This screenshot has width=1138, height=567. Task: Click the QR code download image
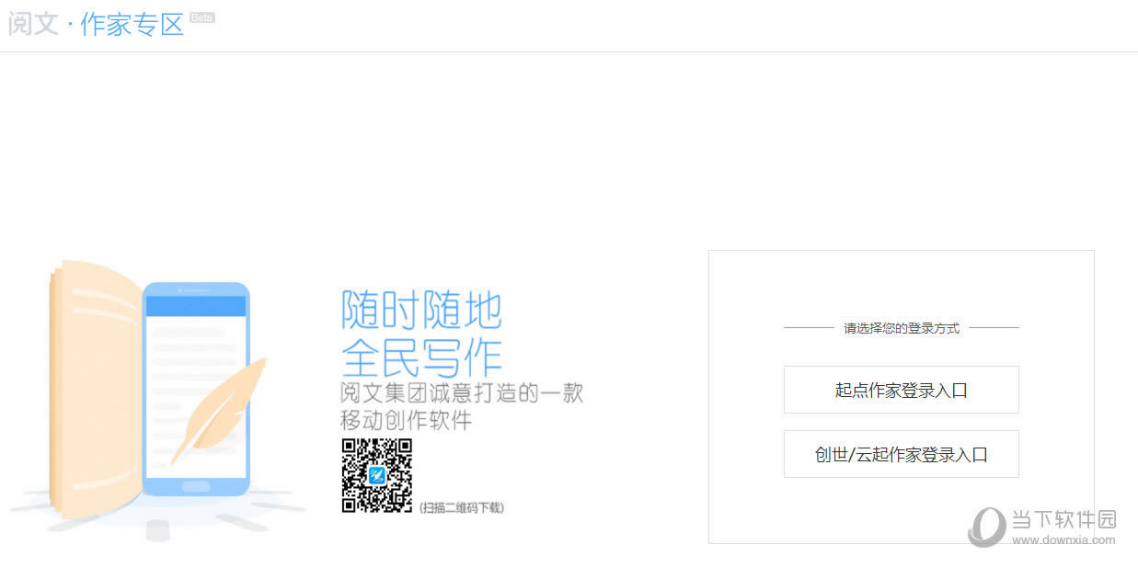377,475
